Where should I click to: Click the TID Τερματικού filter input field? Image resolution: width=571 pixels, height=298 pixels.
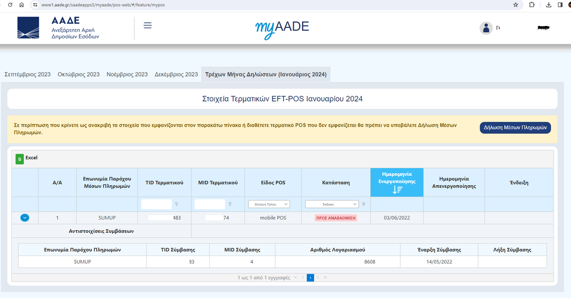(x=156, y=204)
